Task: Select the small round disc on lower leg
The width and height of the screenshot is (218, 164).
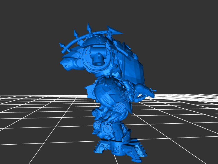Action: (x=97, y=126)
